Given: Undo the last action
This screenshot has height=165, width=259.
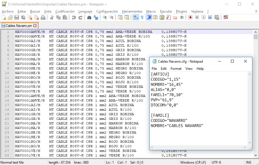Looking at the screenshot, I should 74,17.
